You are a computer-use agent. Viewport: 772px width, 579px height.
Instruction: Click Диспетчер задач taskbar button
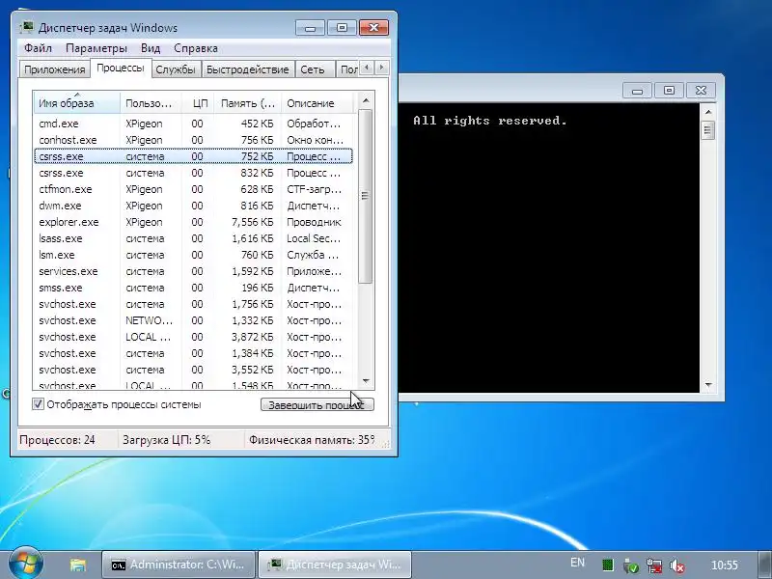click(x=334, y=565)
